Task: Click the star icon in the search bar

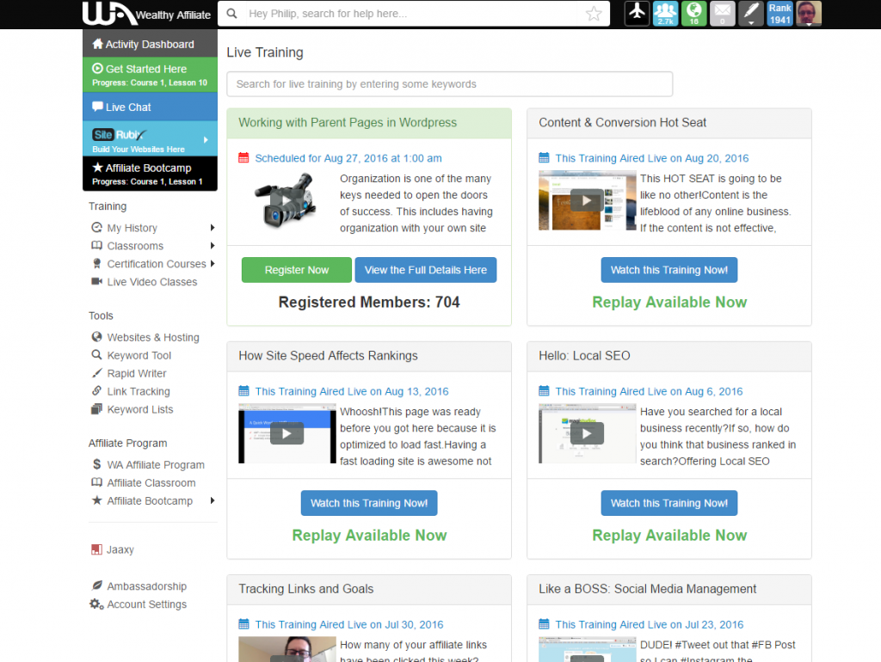Action: [594, 14]
